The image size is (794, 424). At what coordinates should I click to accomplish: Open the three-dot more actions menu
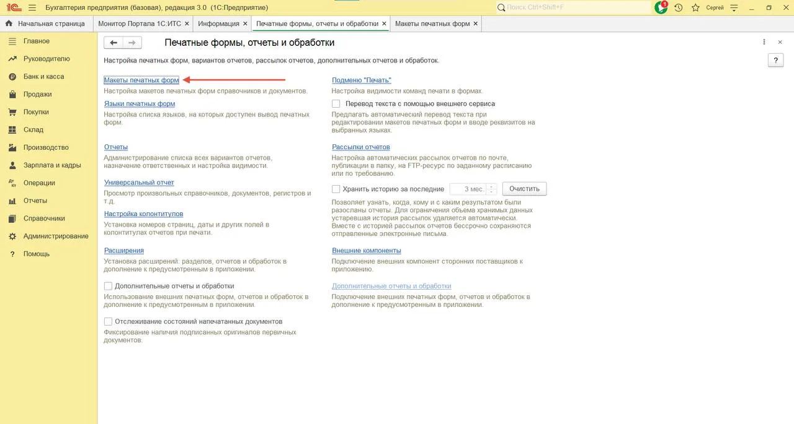click(x=764, y=42)
